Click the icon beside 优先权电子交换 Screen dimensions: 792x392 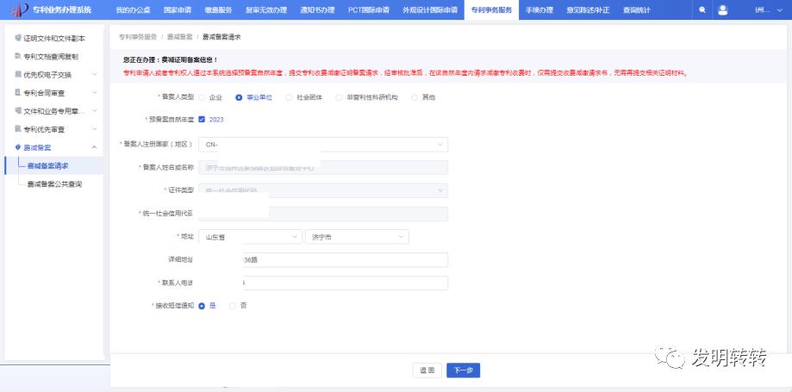(x=18, y=74)
